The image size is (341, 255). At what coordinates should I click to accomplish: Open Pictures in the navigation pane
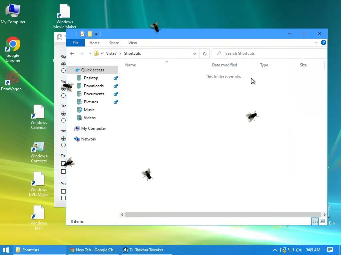(91, 102)
